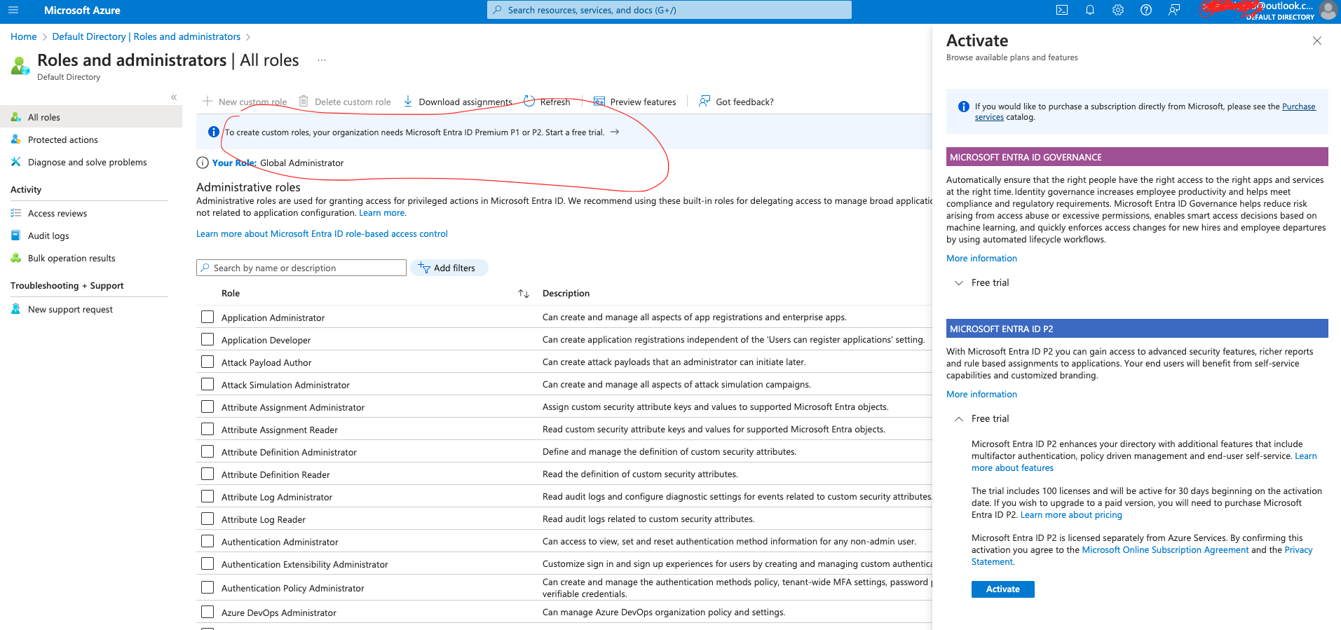Click Delete custom role
Screen dimensions: 1341x630
[x=345, y=102]
